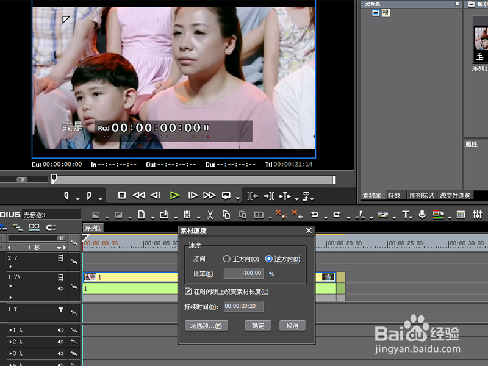Mute the 2 A audio track
The width and height of the screenshot is (488, 366).
(x=60, y=342)
